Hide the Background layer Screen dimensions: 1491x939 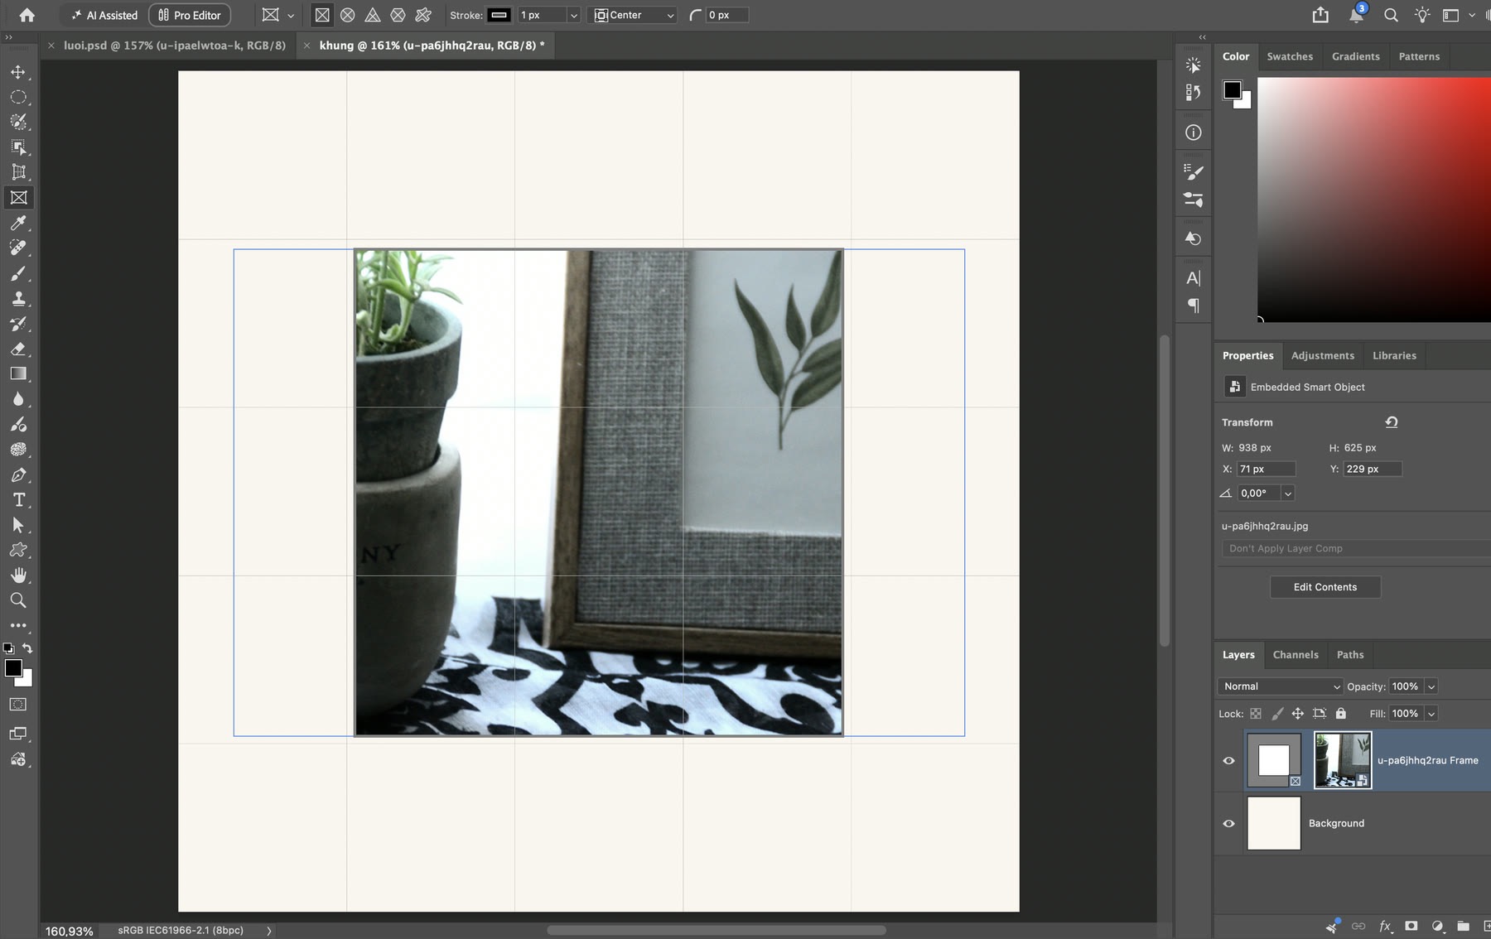coord(1229,823)
